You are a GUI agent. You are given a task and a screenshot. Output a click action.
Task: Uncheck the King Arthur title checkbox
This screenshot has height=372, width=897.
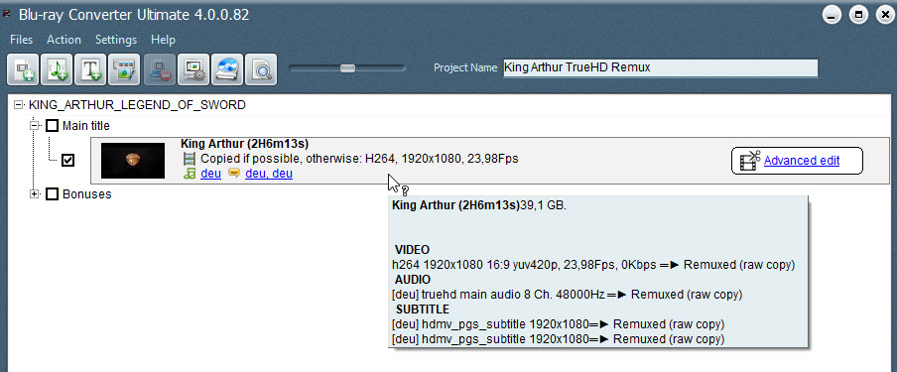[68, 161]
